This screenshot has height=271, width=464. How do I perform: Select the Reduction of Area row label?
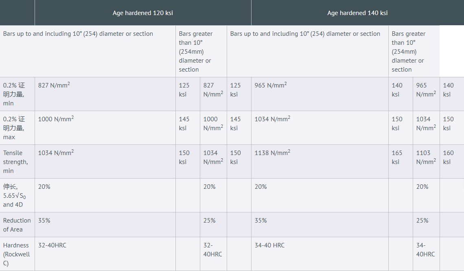(17, 225)
